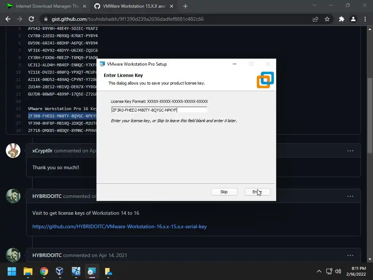
Task: Click the address bar lock icon
Action: coord(46,19)
